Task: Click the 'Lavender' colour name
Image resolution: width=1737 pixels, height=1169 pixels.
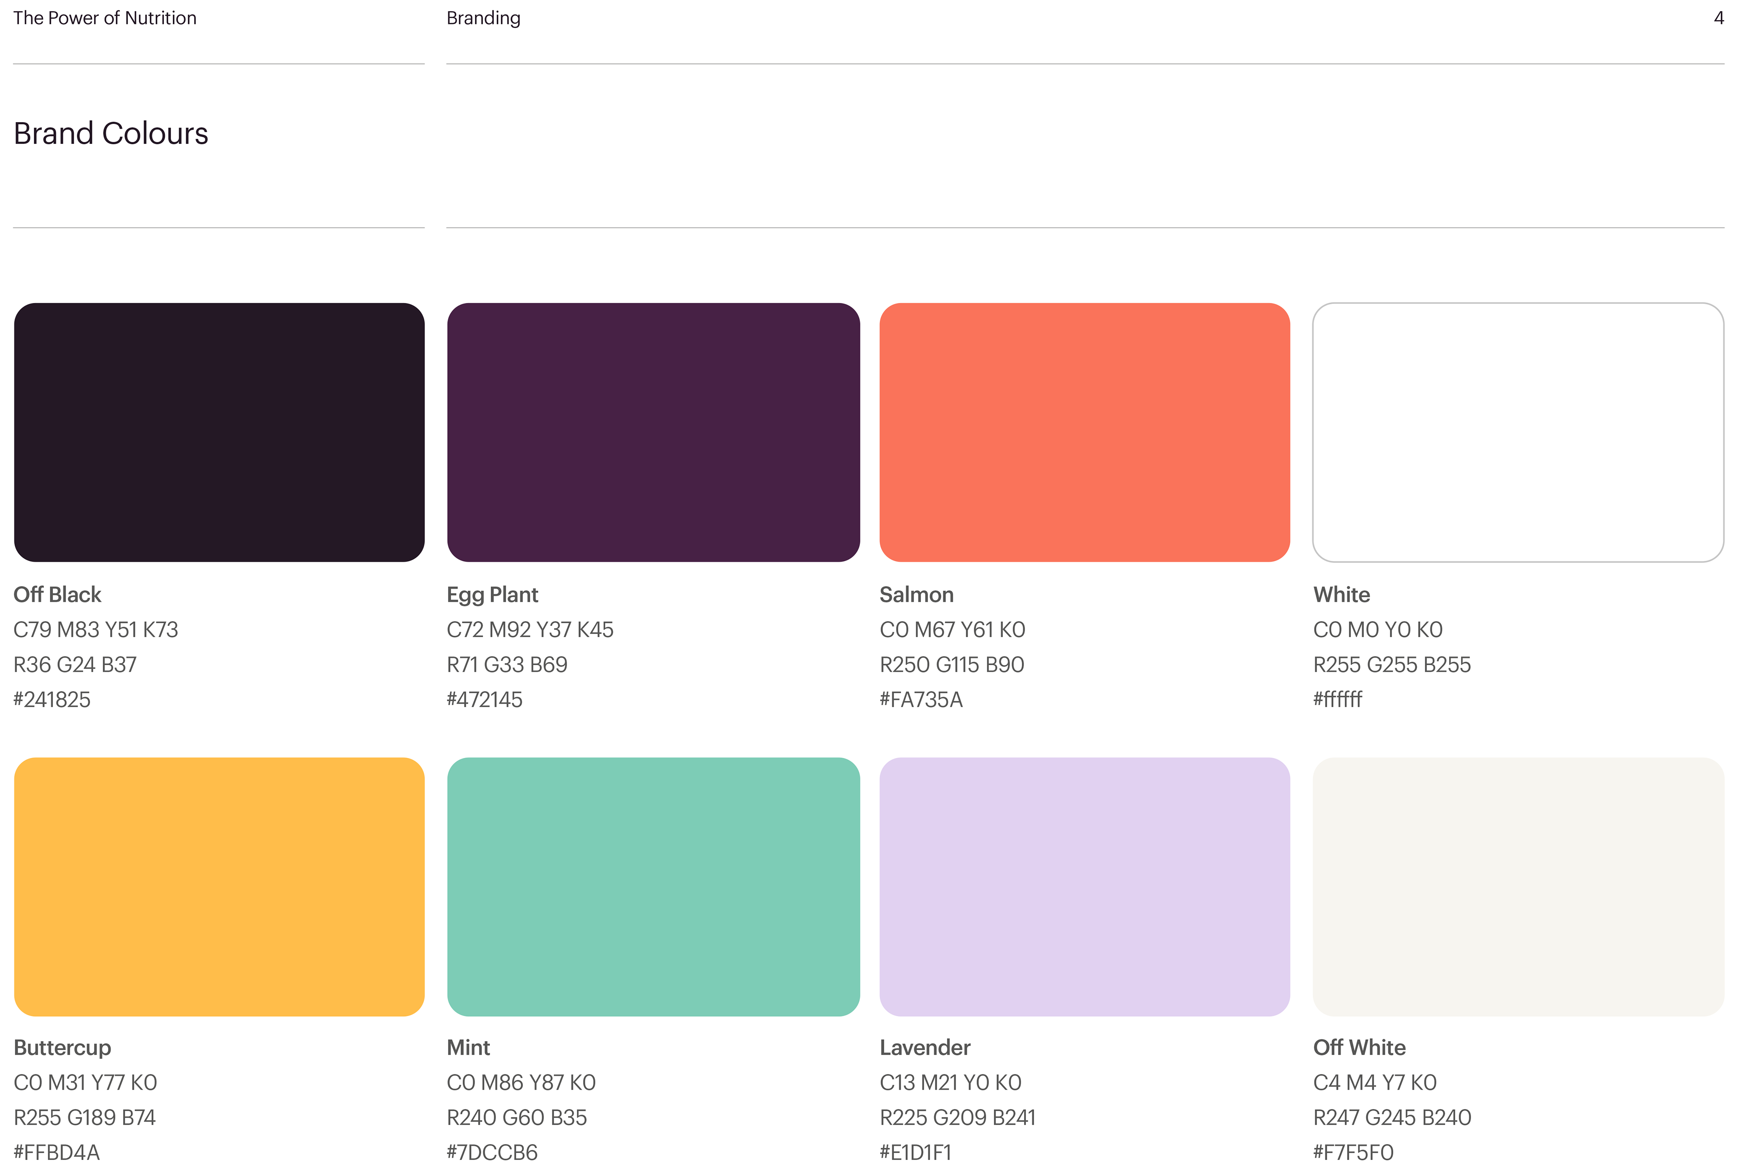Action: pos(925,1047)
